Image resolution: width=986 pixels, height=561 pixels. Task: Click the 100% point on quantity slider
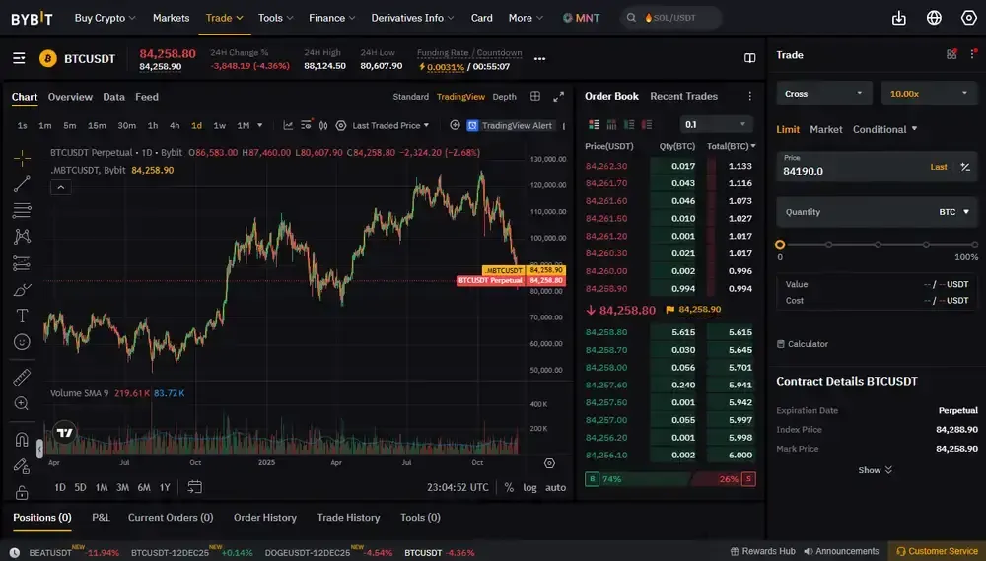pyautogui.click(x=975, y=245)
